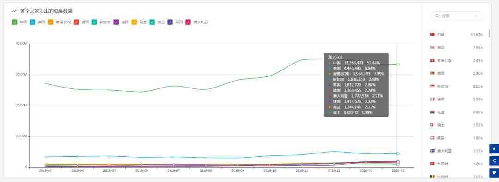Screen dimensions: 499x182
Task: Click the trend-line icon beside chart title
Action: click(14, 11)
